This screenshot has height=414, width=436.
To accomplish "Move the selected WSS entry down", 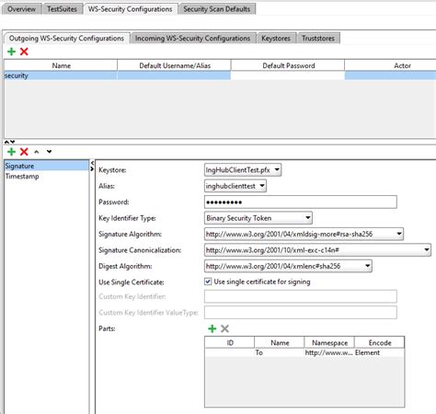I will 49,152.
